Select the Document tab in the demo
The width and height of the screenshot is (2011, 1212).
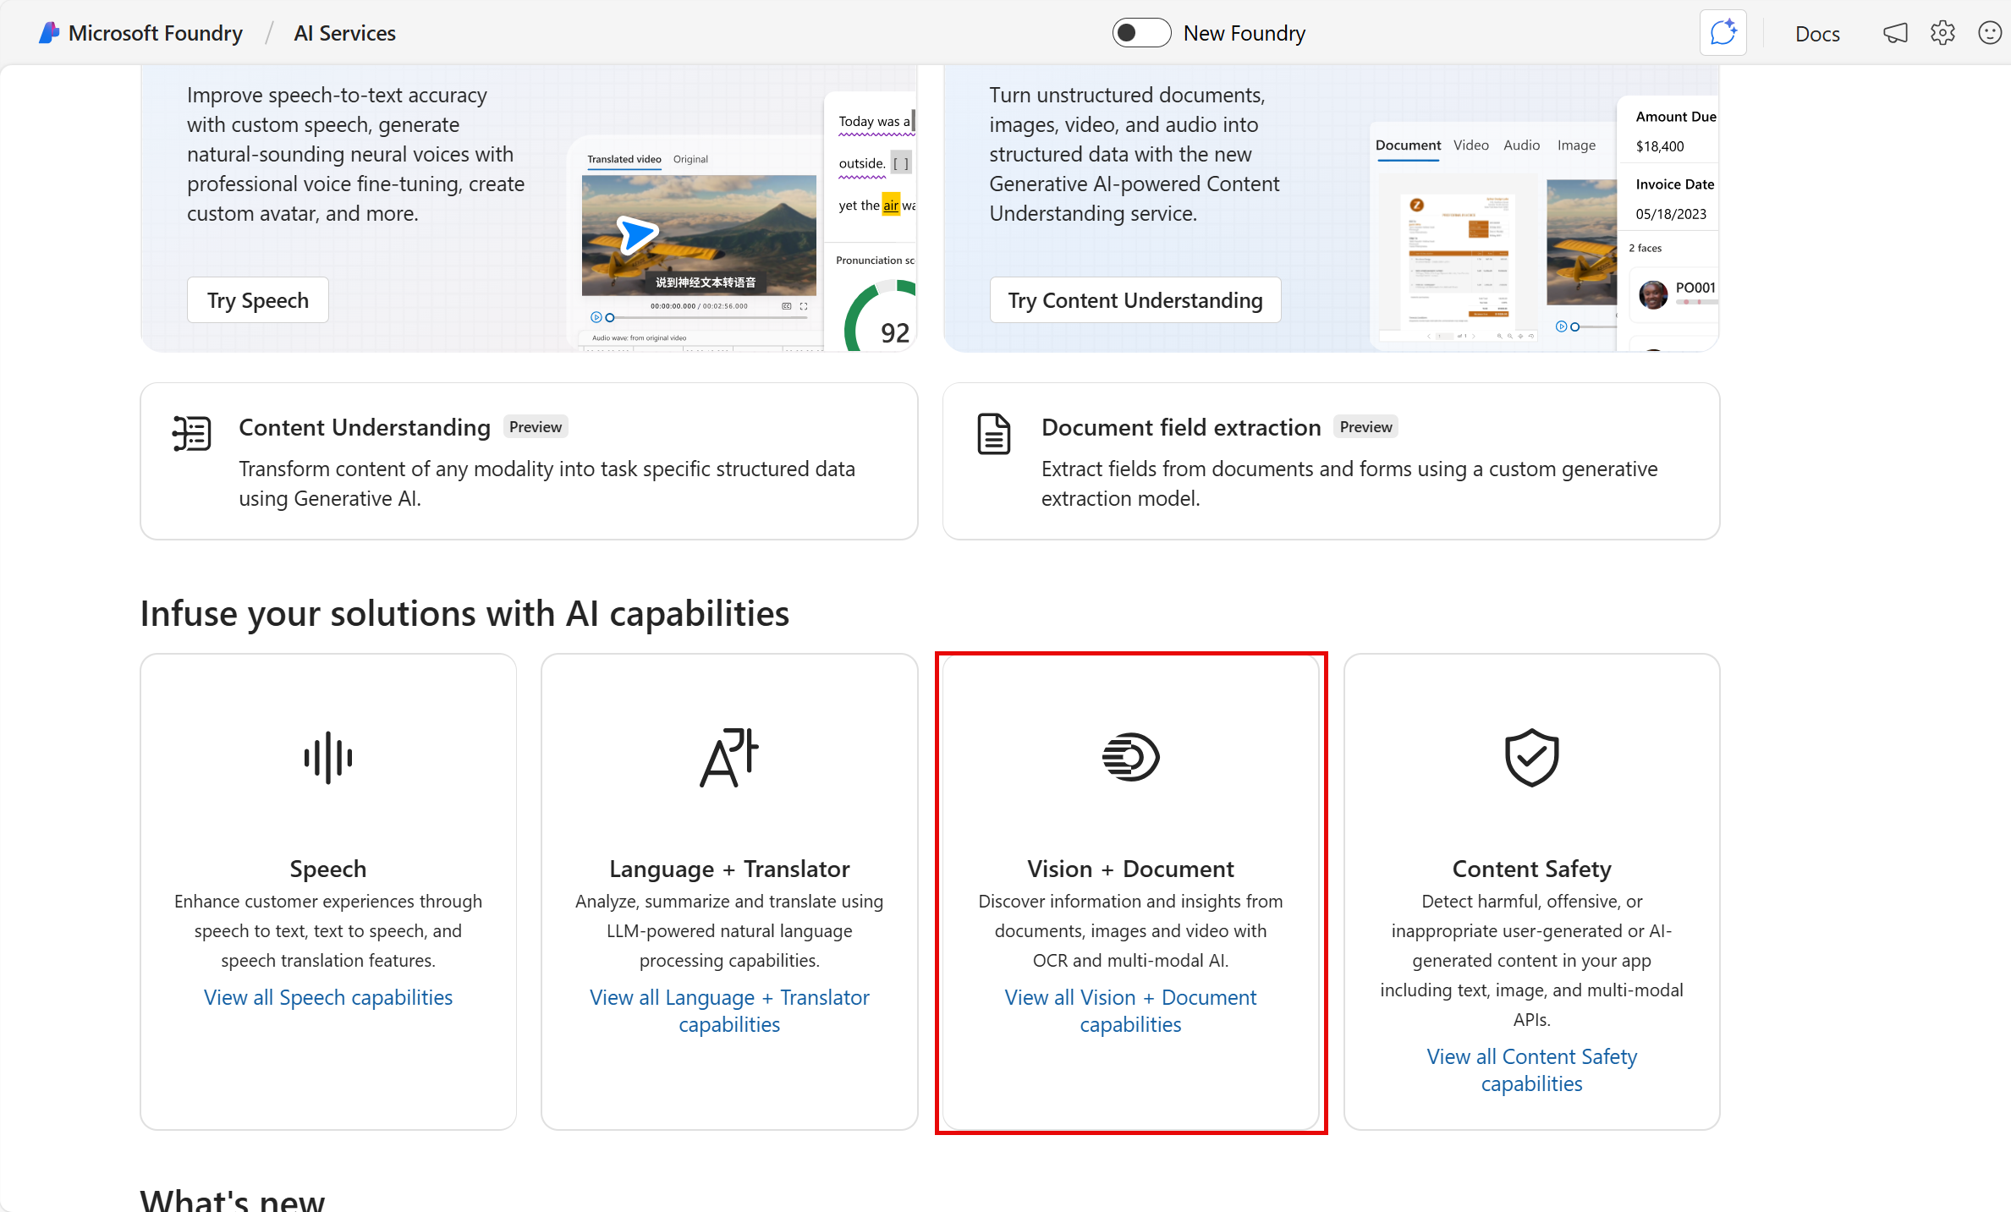pos(1407,145)
